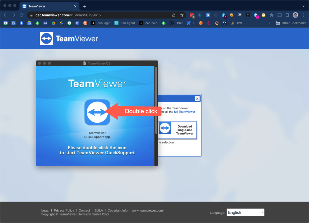Image resolution: width=309 pixels, height=223 pixels.
Task: Open the Legal footer link
Action: click(45, 210)
